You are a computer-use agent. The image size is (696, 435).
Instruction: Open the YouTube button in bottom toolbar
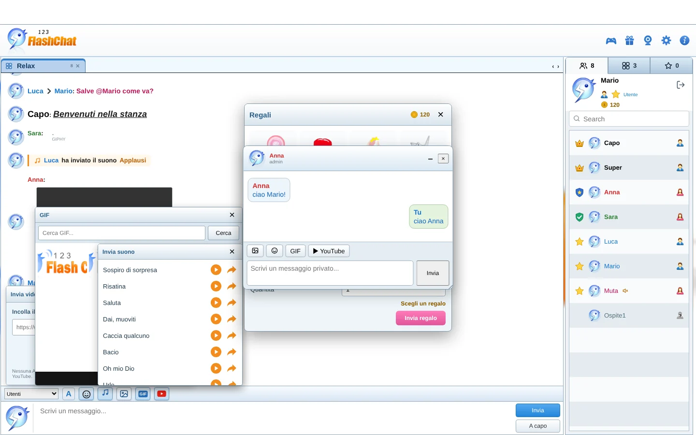(x=162, y=394)
